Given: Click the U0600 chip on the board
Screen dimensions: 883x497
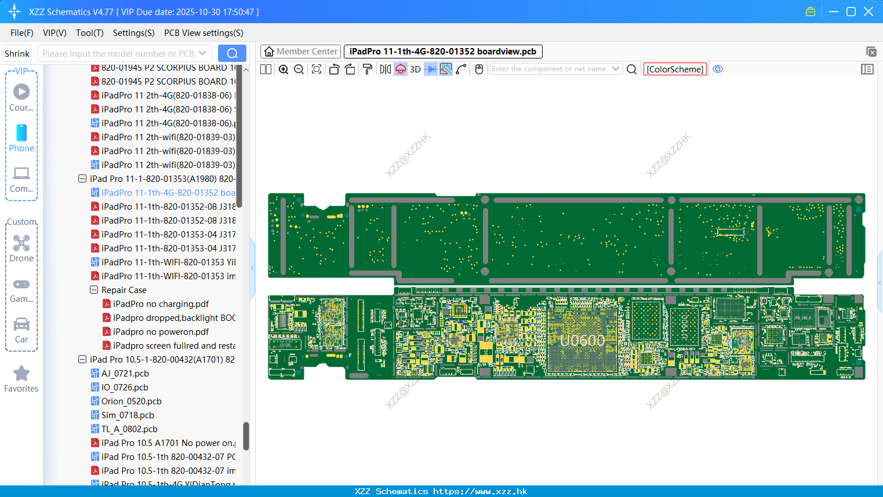Looking at the screenshot, I should [x=582, y=341].
